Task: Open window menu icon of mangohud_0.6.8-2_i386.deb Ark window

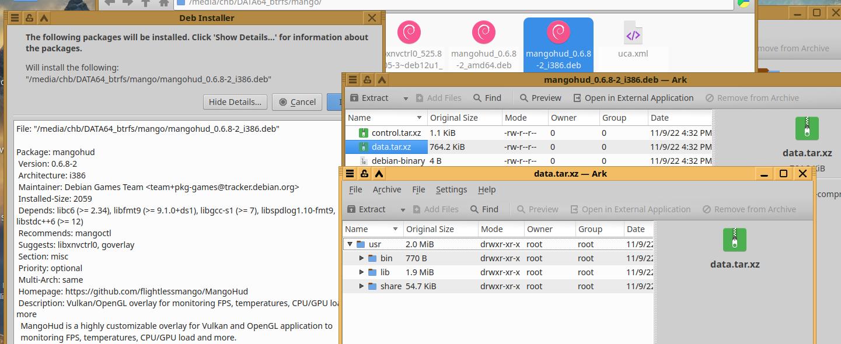Action: tap(353, 80)
